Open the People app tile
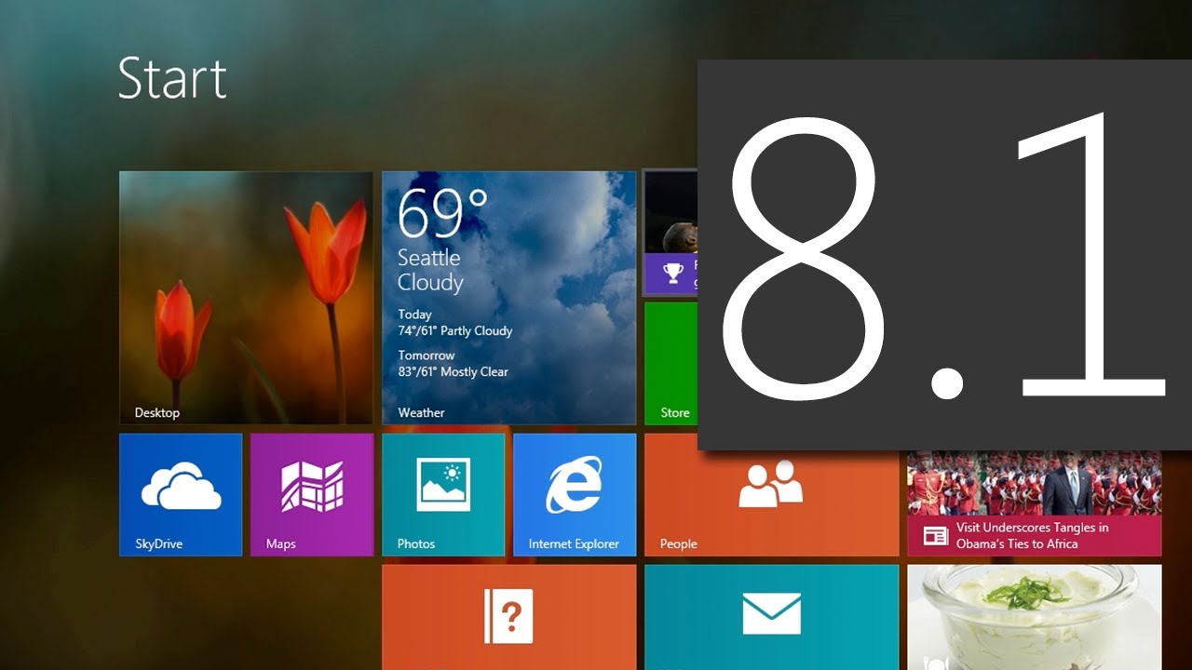1192x670 pixels. (771, 494)
